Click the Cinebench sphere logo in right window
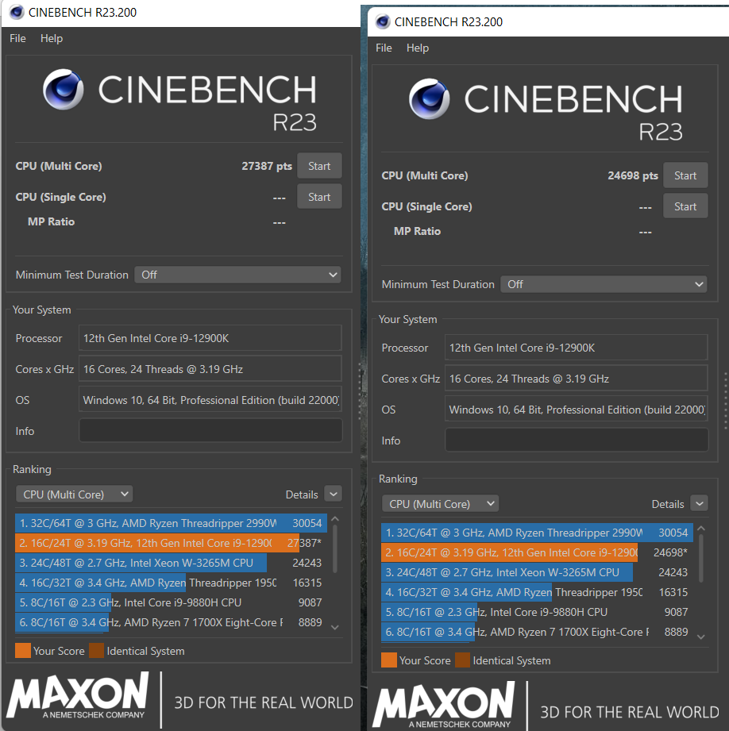 430,99
